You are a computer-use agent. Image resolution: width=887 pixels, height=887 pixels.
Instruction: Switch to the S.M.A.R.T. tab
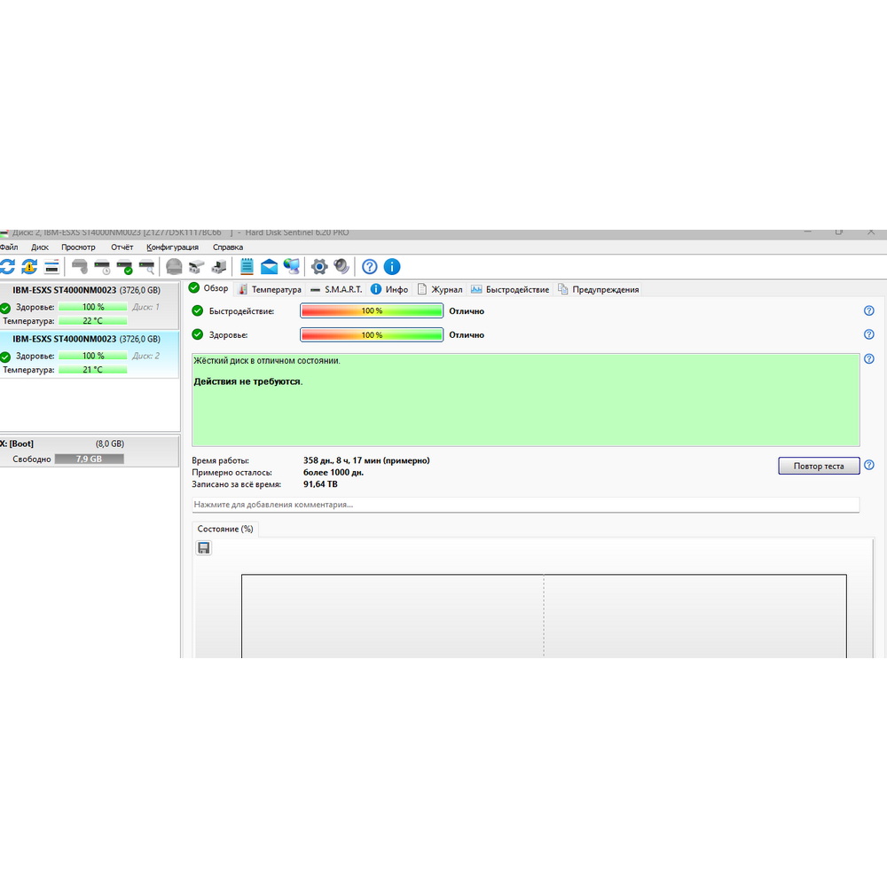[x=336, y=290]
